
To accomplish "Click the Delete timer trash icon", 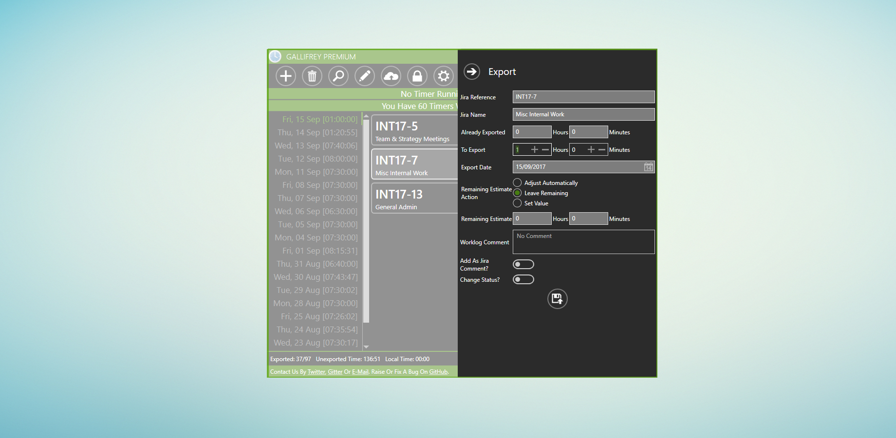I will (x=312, y=76).
